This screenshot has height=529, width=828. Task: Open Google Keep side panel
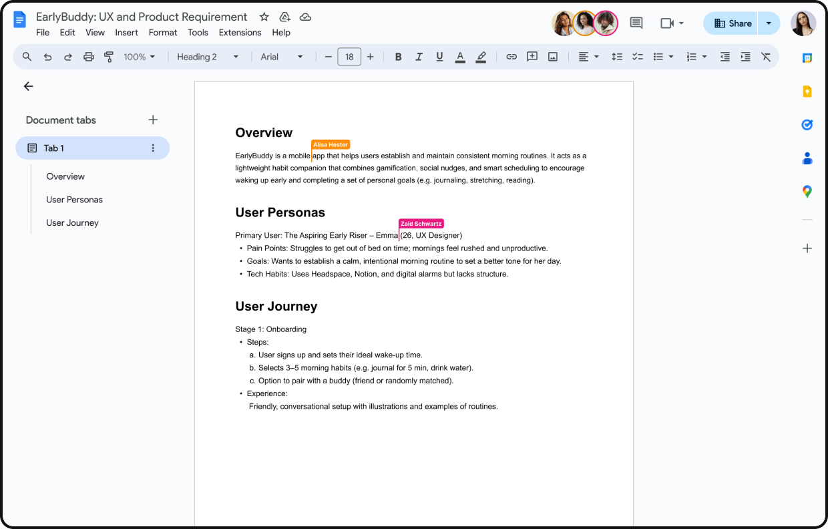(807, 92)
